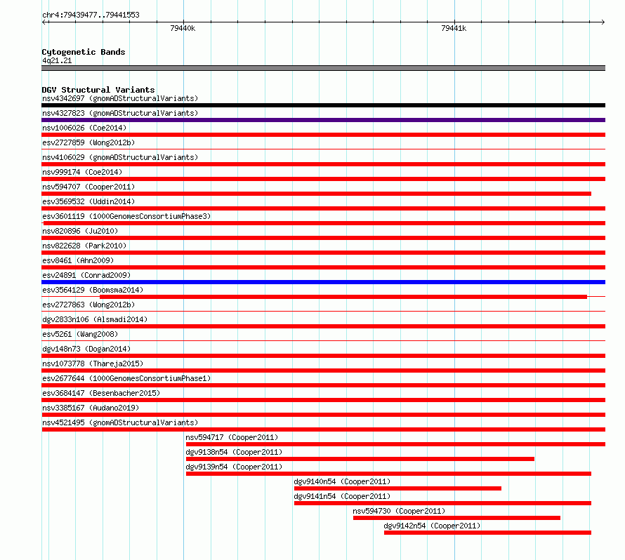This screenshot has height=560, width=625.
Task: Open the esv3601119 1000GenomesConsortiumPhase3 label
Action: (x=126, y=216)
